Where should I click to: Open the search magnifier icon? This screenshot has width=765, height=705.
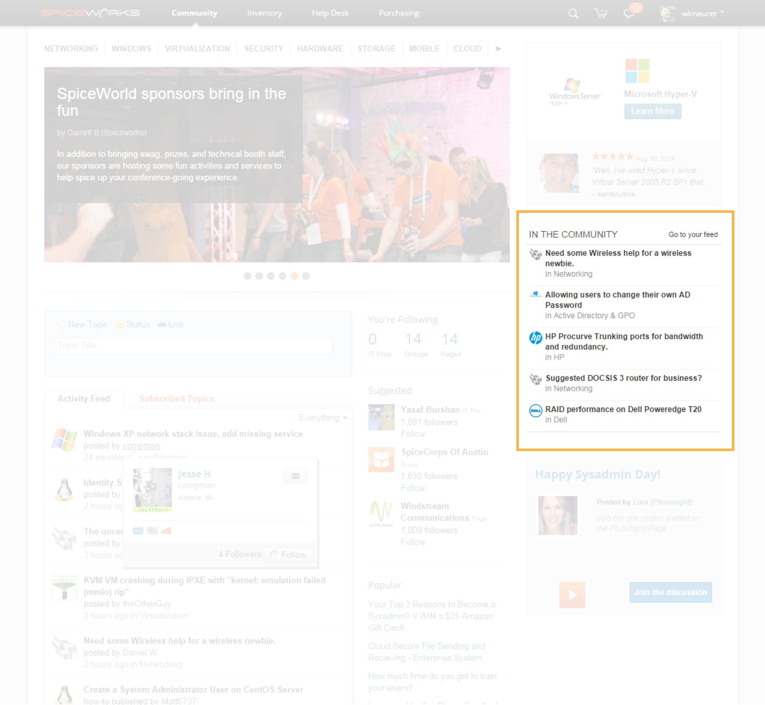(x=573, y=14)
